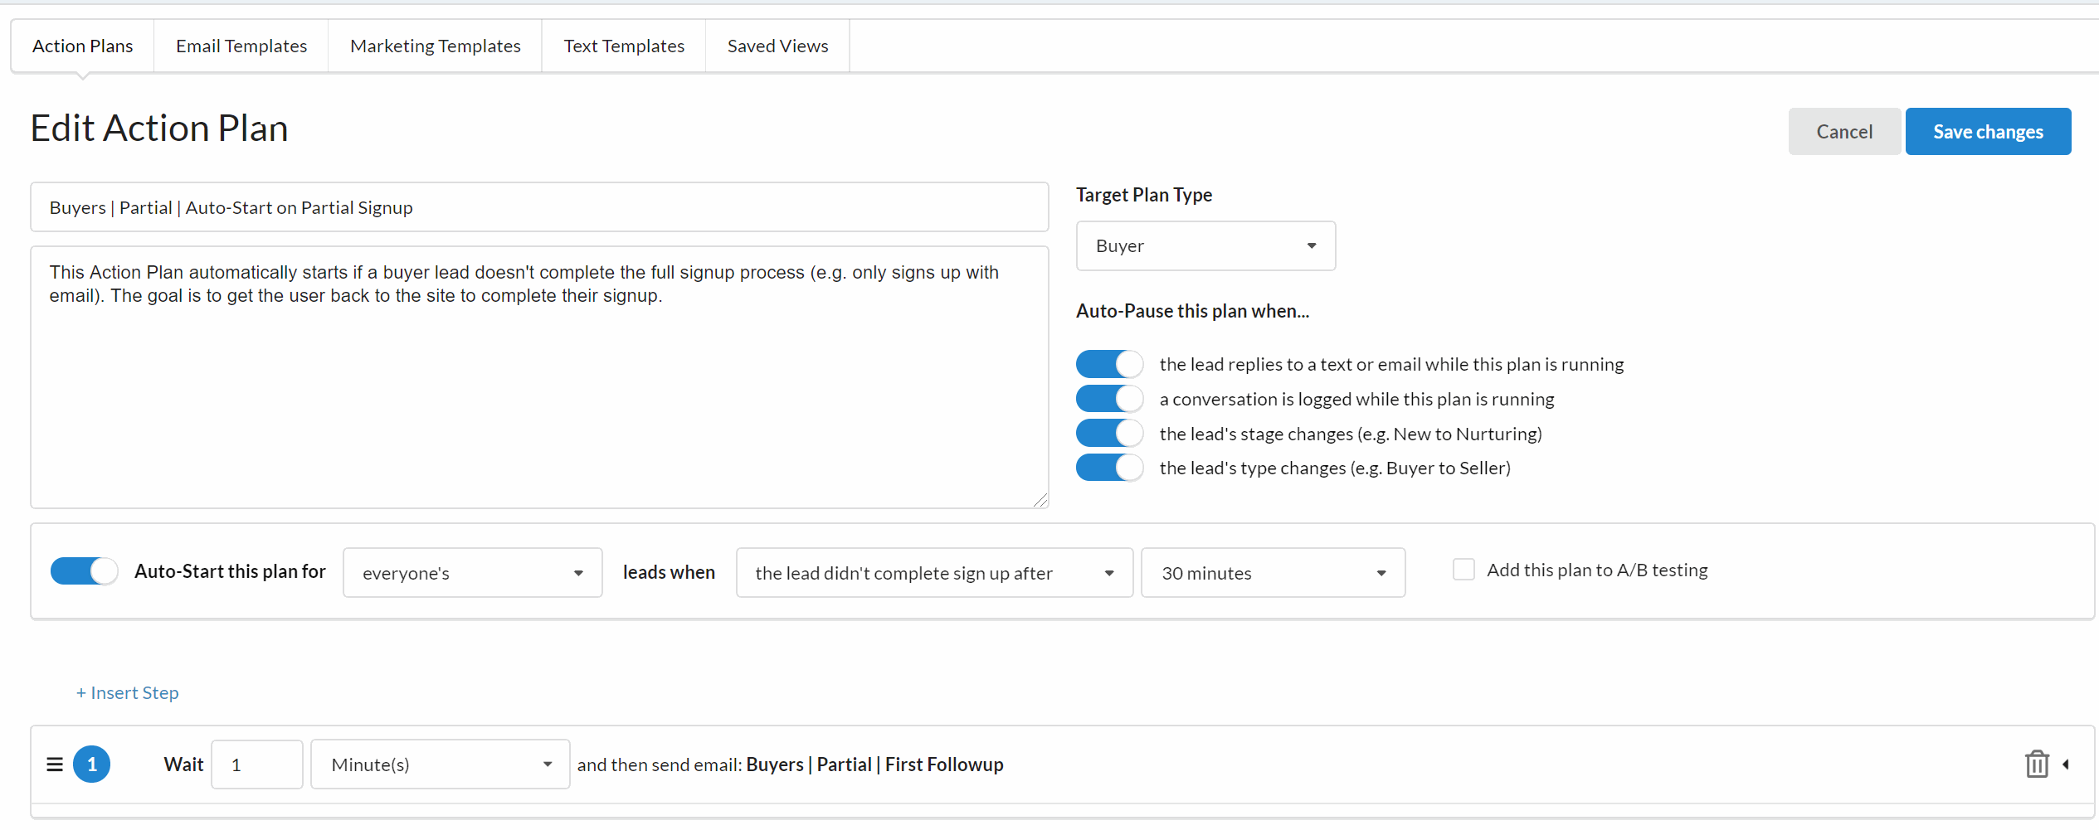The width and height of the screenshot is (2099, 830).
Task: Toggle auto-pause on lead's stage changes
Action: pyautogui.click(x=1109, y=434)
